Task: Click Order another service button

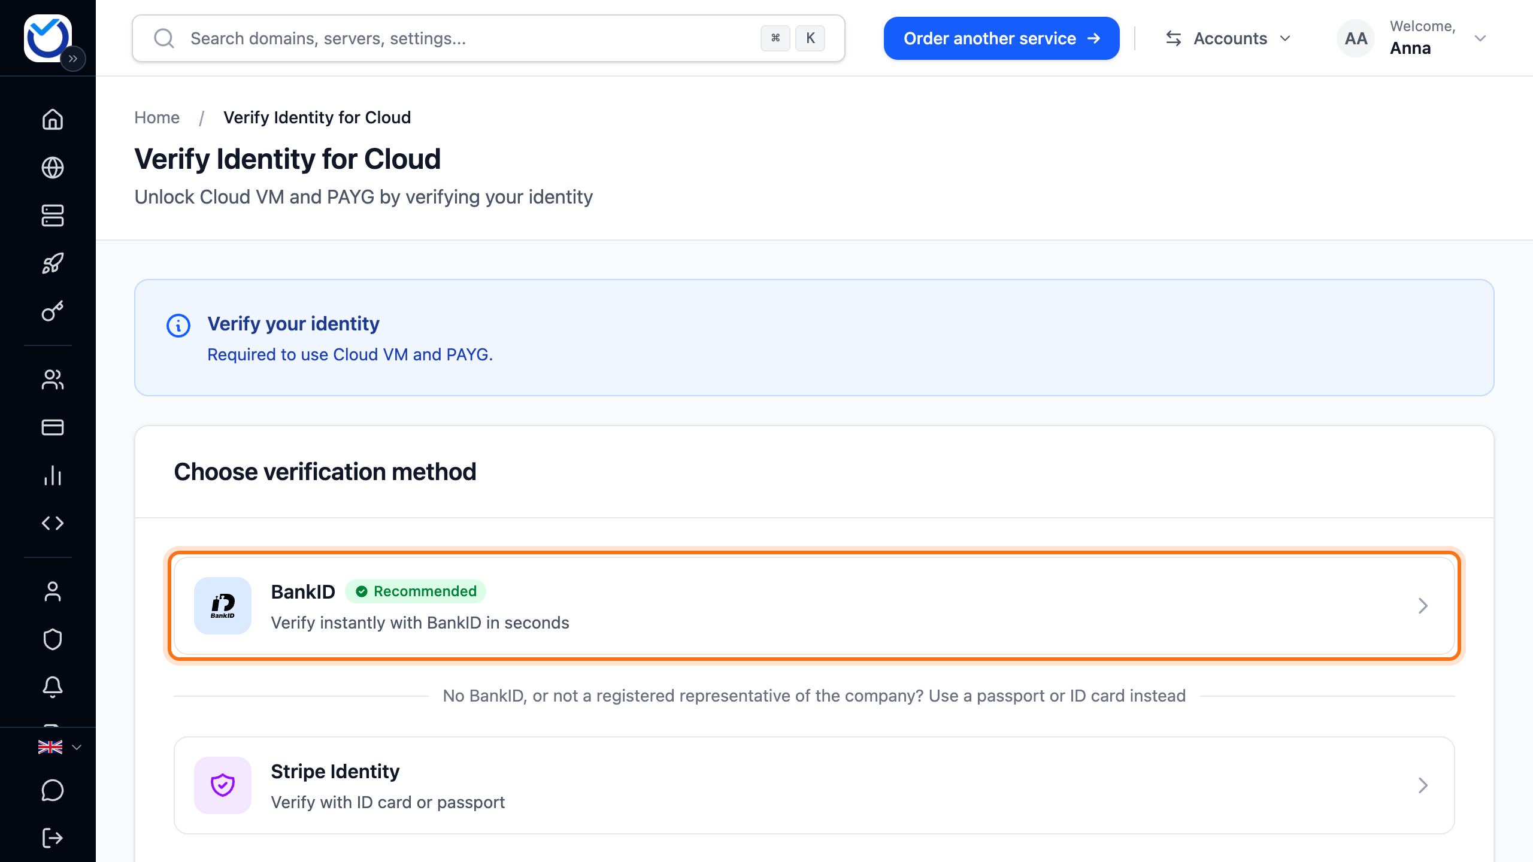Action: (x=1001, y=38)
